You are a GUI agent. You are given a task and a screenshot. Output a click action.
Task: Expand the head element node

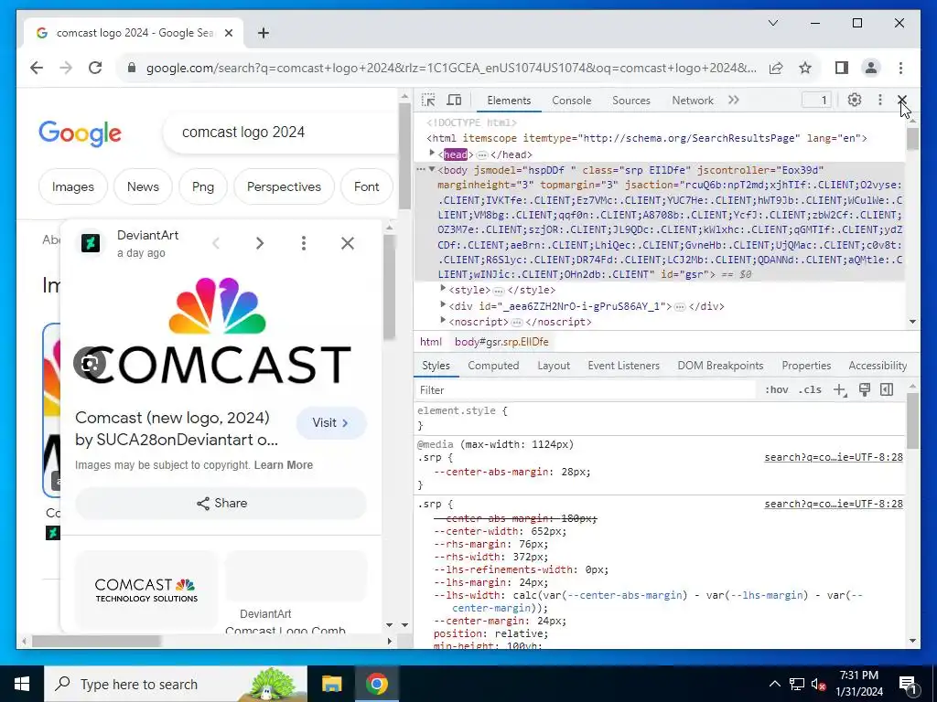click(x=432, y=154)
